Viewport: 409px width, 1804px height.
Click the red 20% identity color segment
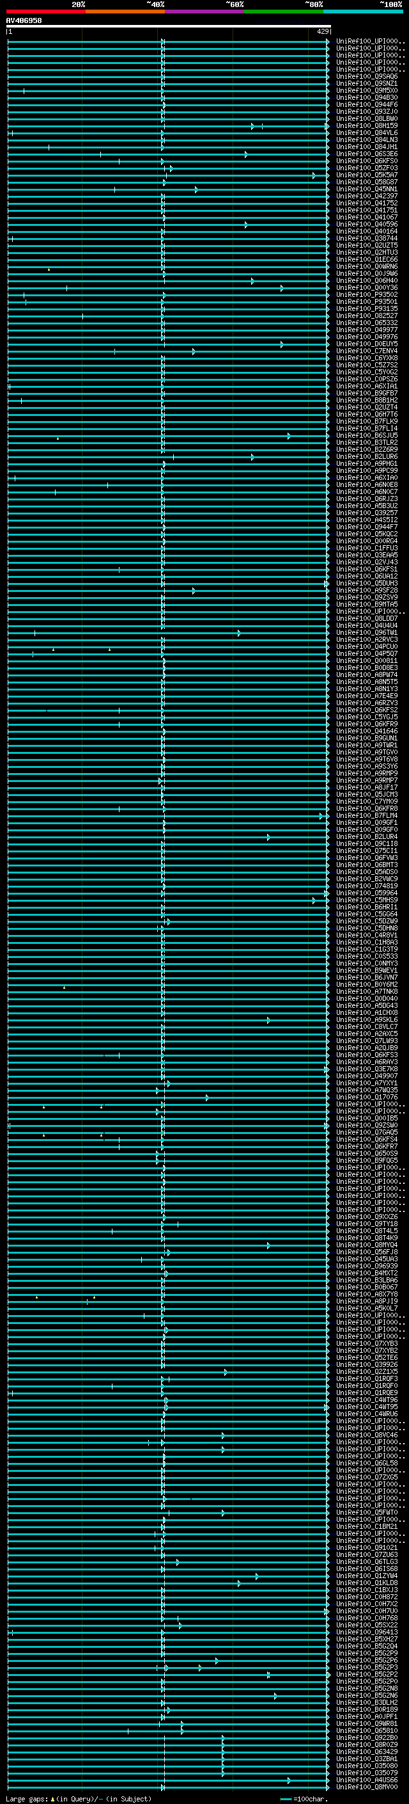pos(45,12)
